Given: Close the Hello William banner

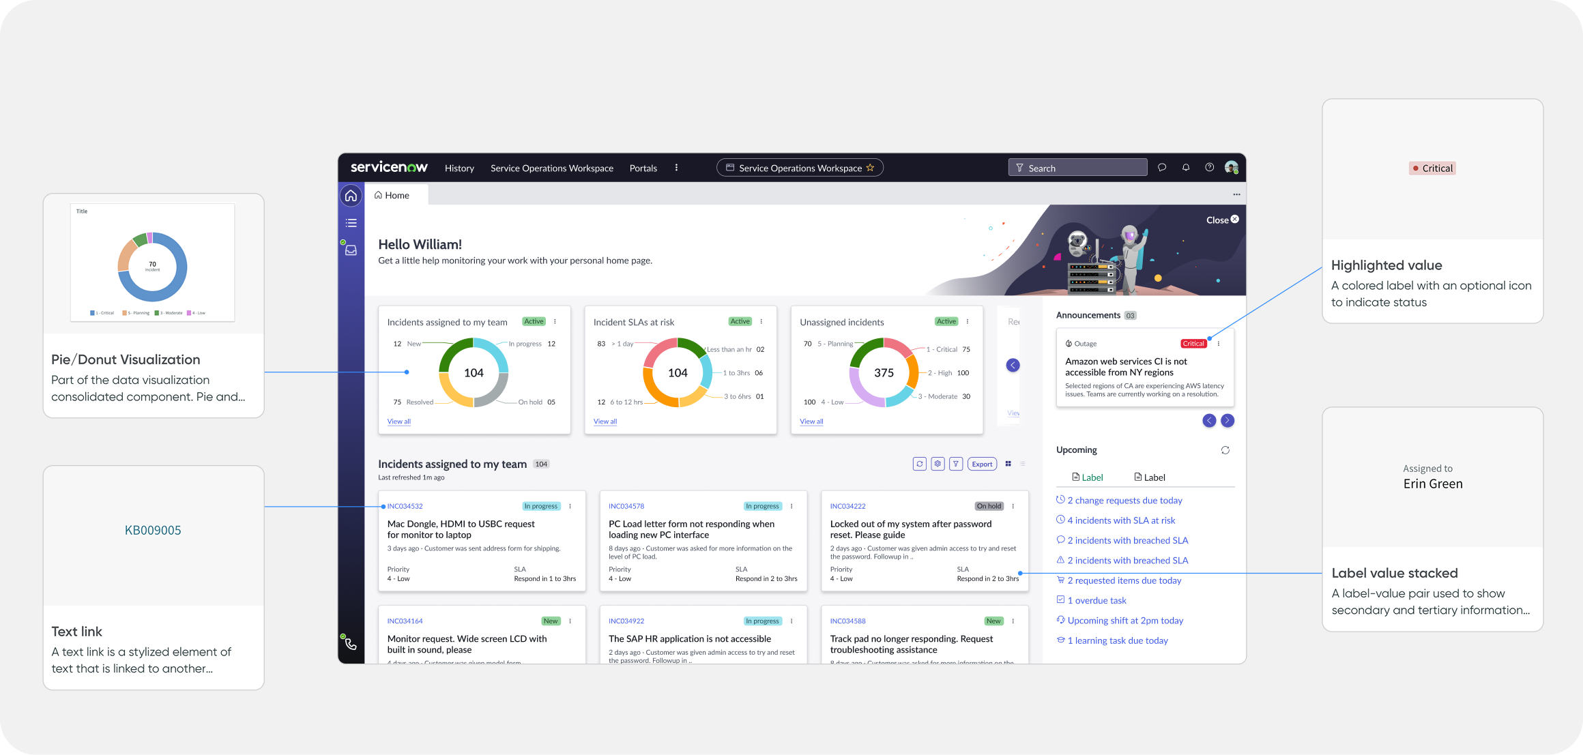Looking at the screenshot, I should point(1222,220).
